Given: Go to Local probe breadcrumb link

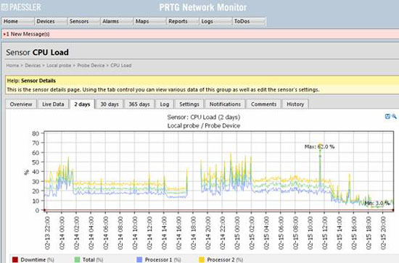Looking at the screenshot, I should [59, 65].
